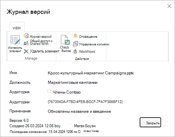Click the Workflows icon
The image size is (175, 137).
[x=75, y=52]
